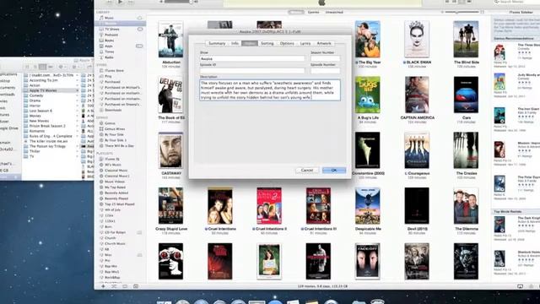
Task: Open Apps in the iTunes sidebar
Action: (109, 46)
